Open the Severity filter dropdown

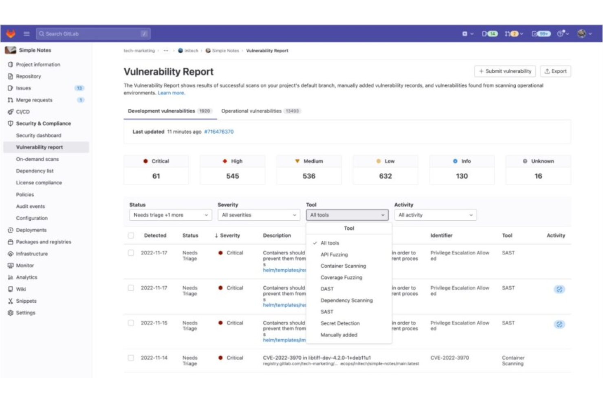258,215
